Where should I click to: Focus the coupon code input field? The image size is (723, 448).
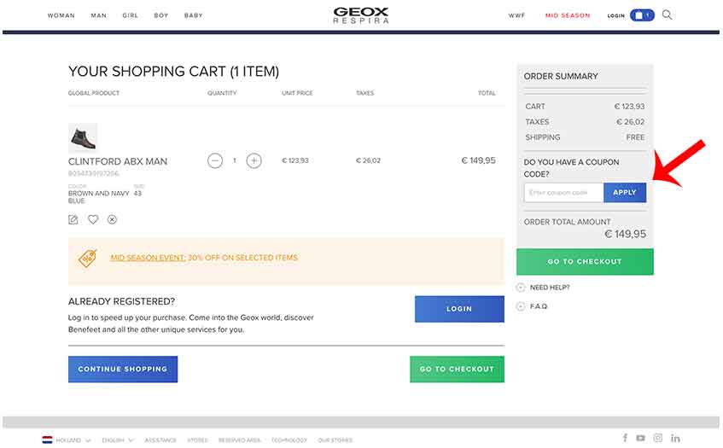(563, 192)
